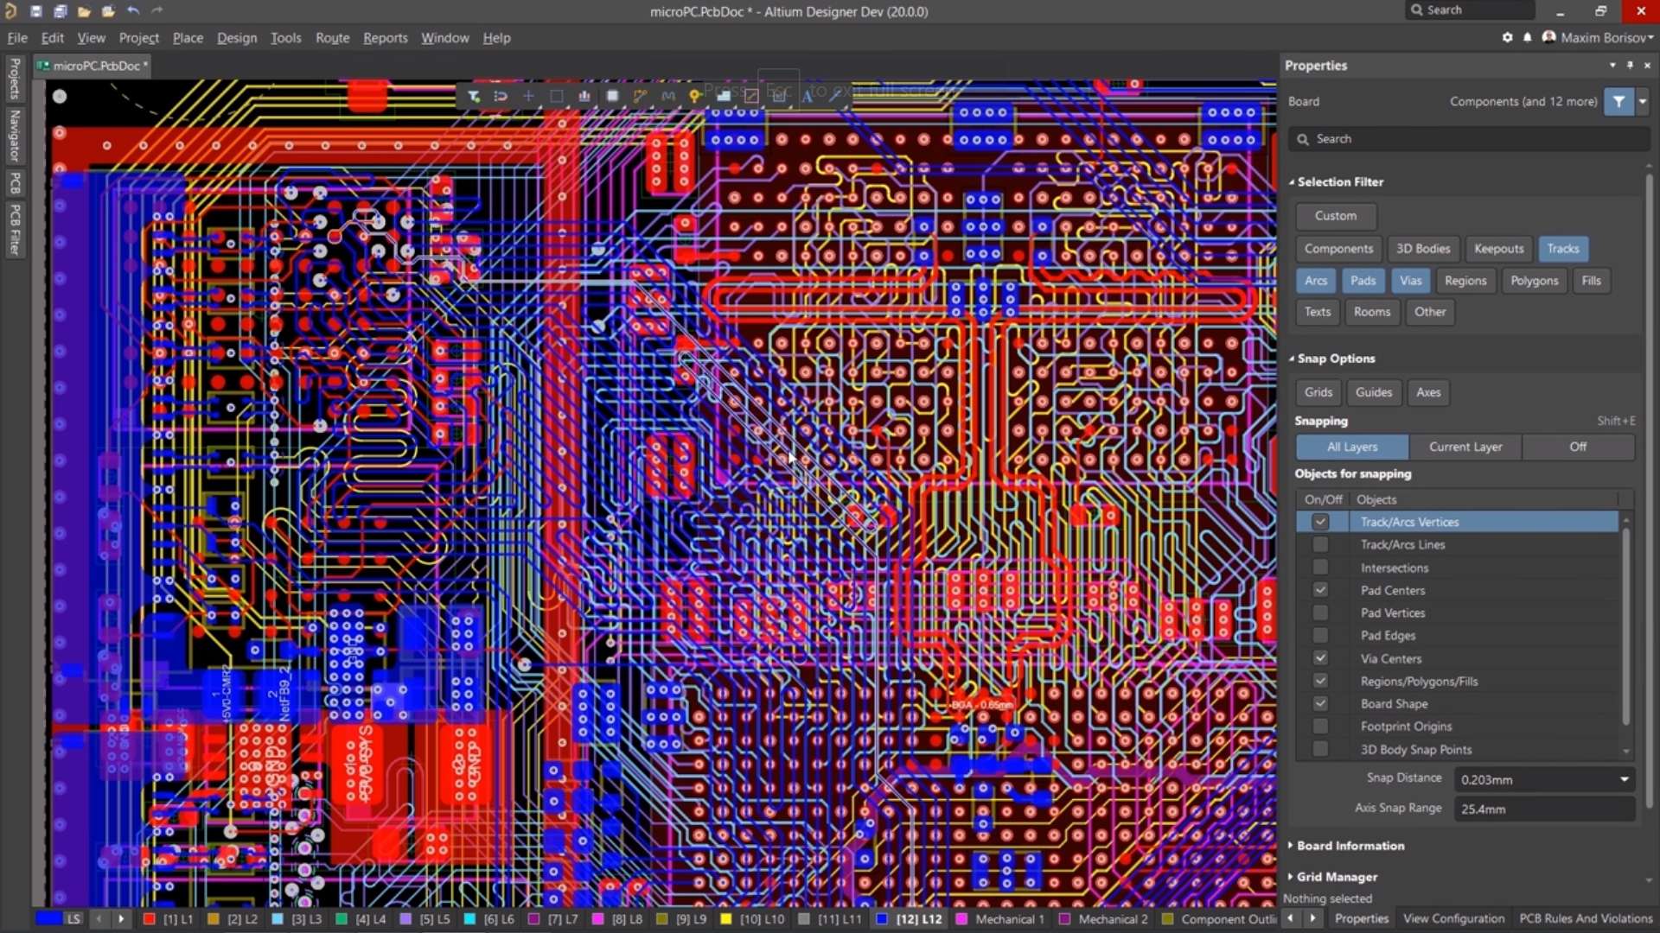Image resolution: width=1660 pixels, height=933 pixels.
Task: Open the settings gear icon near the user name
Action: [x=1507, y=37]
